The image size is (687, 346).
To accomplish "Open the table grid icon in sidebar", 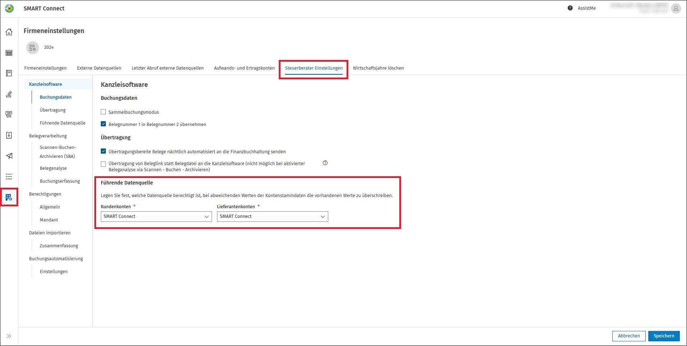I will tap(9, 53).
